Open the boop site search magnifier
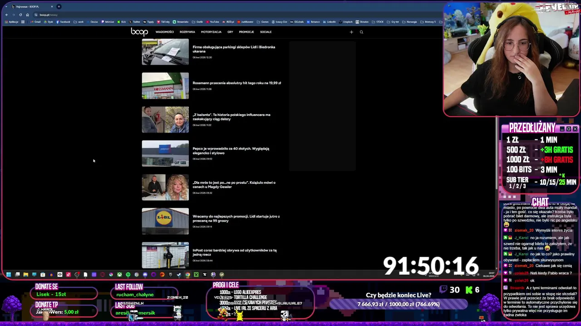The width and height of the screenshot is (581, 326). (x=361, y=32)
